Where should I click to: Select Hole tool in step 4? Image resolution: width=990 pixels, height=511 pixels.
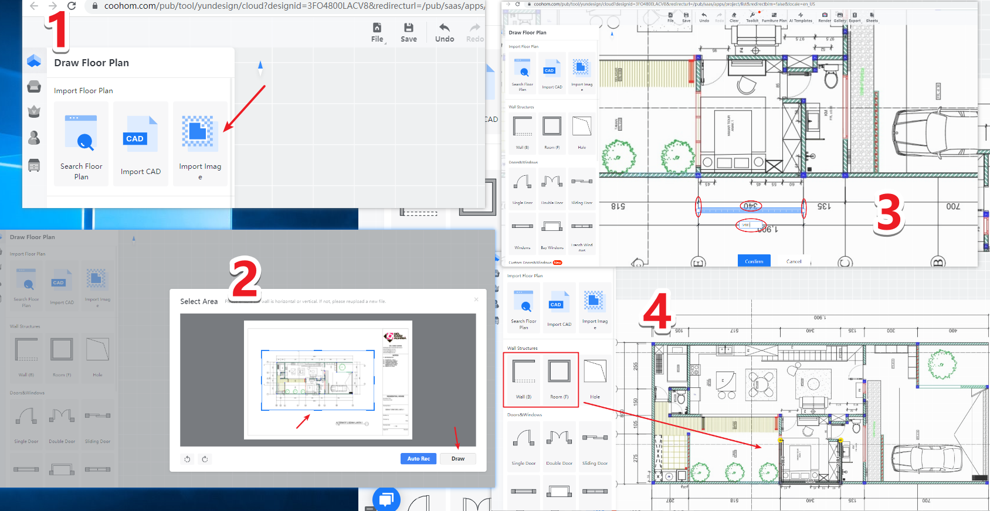(595, 379)
